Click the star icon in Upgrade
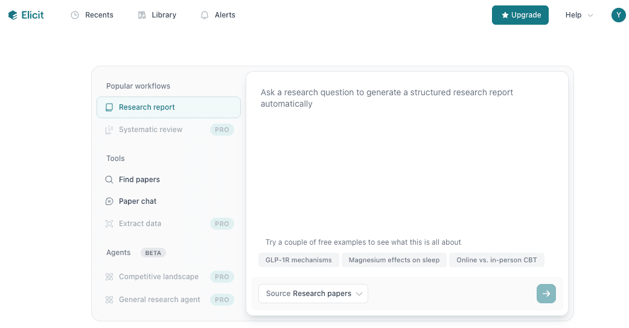 pos(505,15)
